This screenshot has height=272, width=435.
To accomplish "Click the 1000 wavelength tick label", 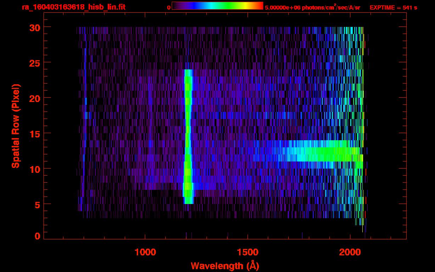I will (145, 252).
